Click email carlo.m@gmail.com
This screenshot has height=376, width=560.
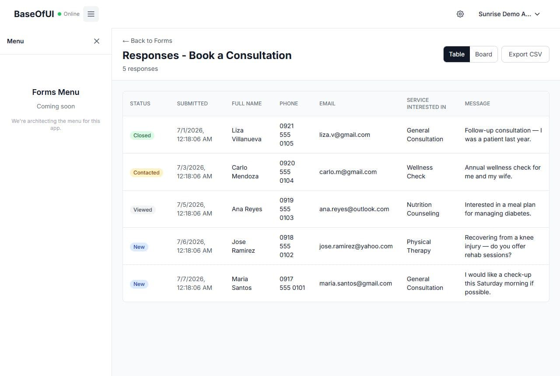(x=348, y=172)
